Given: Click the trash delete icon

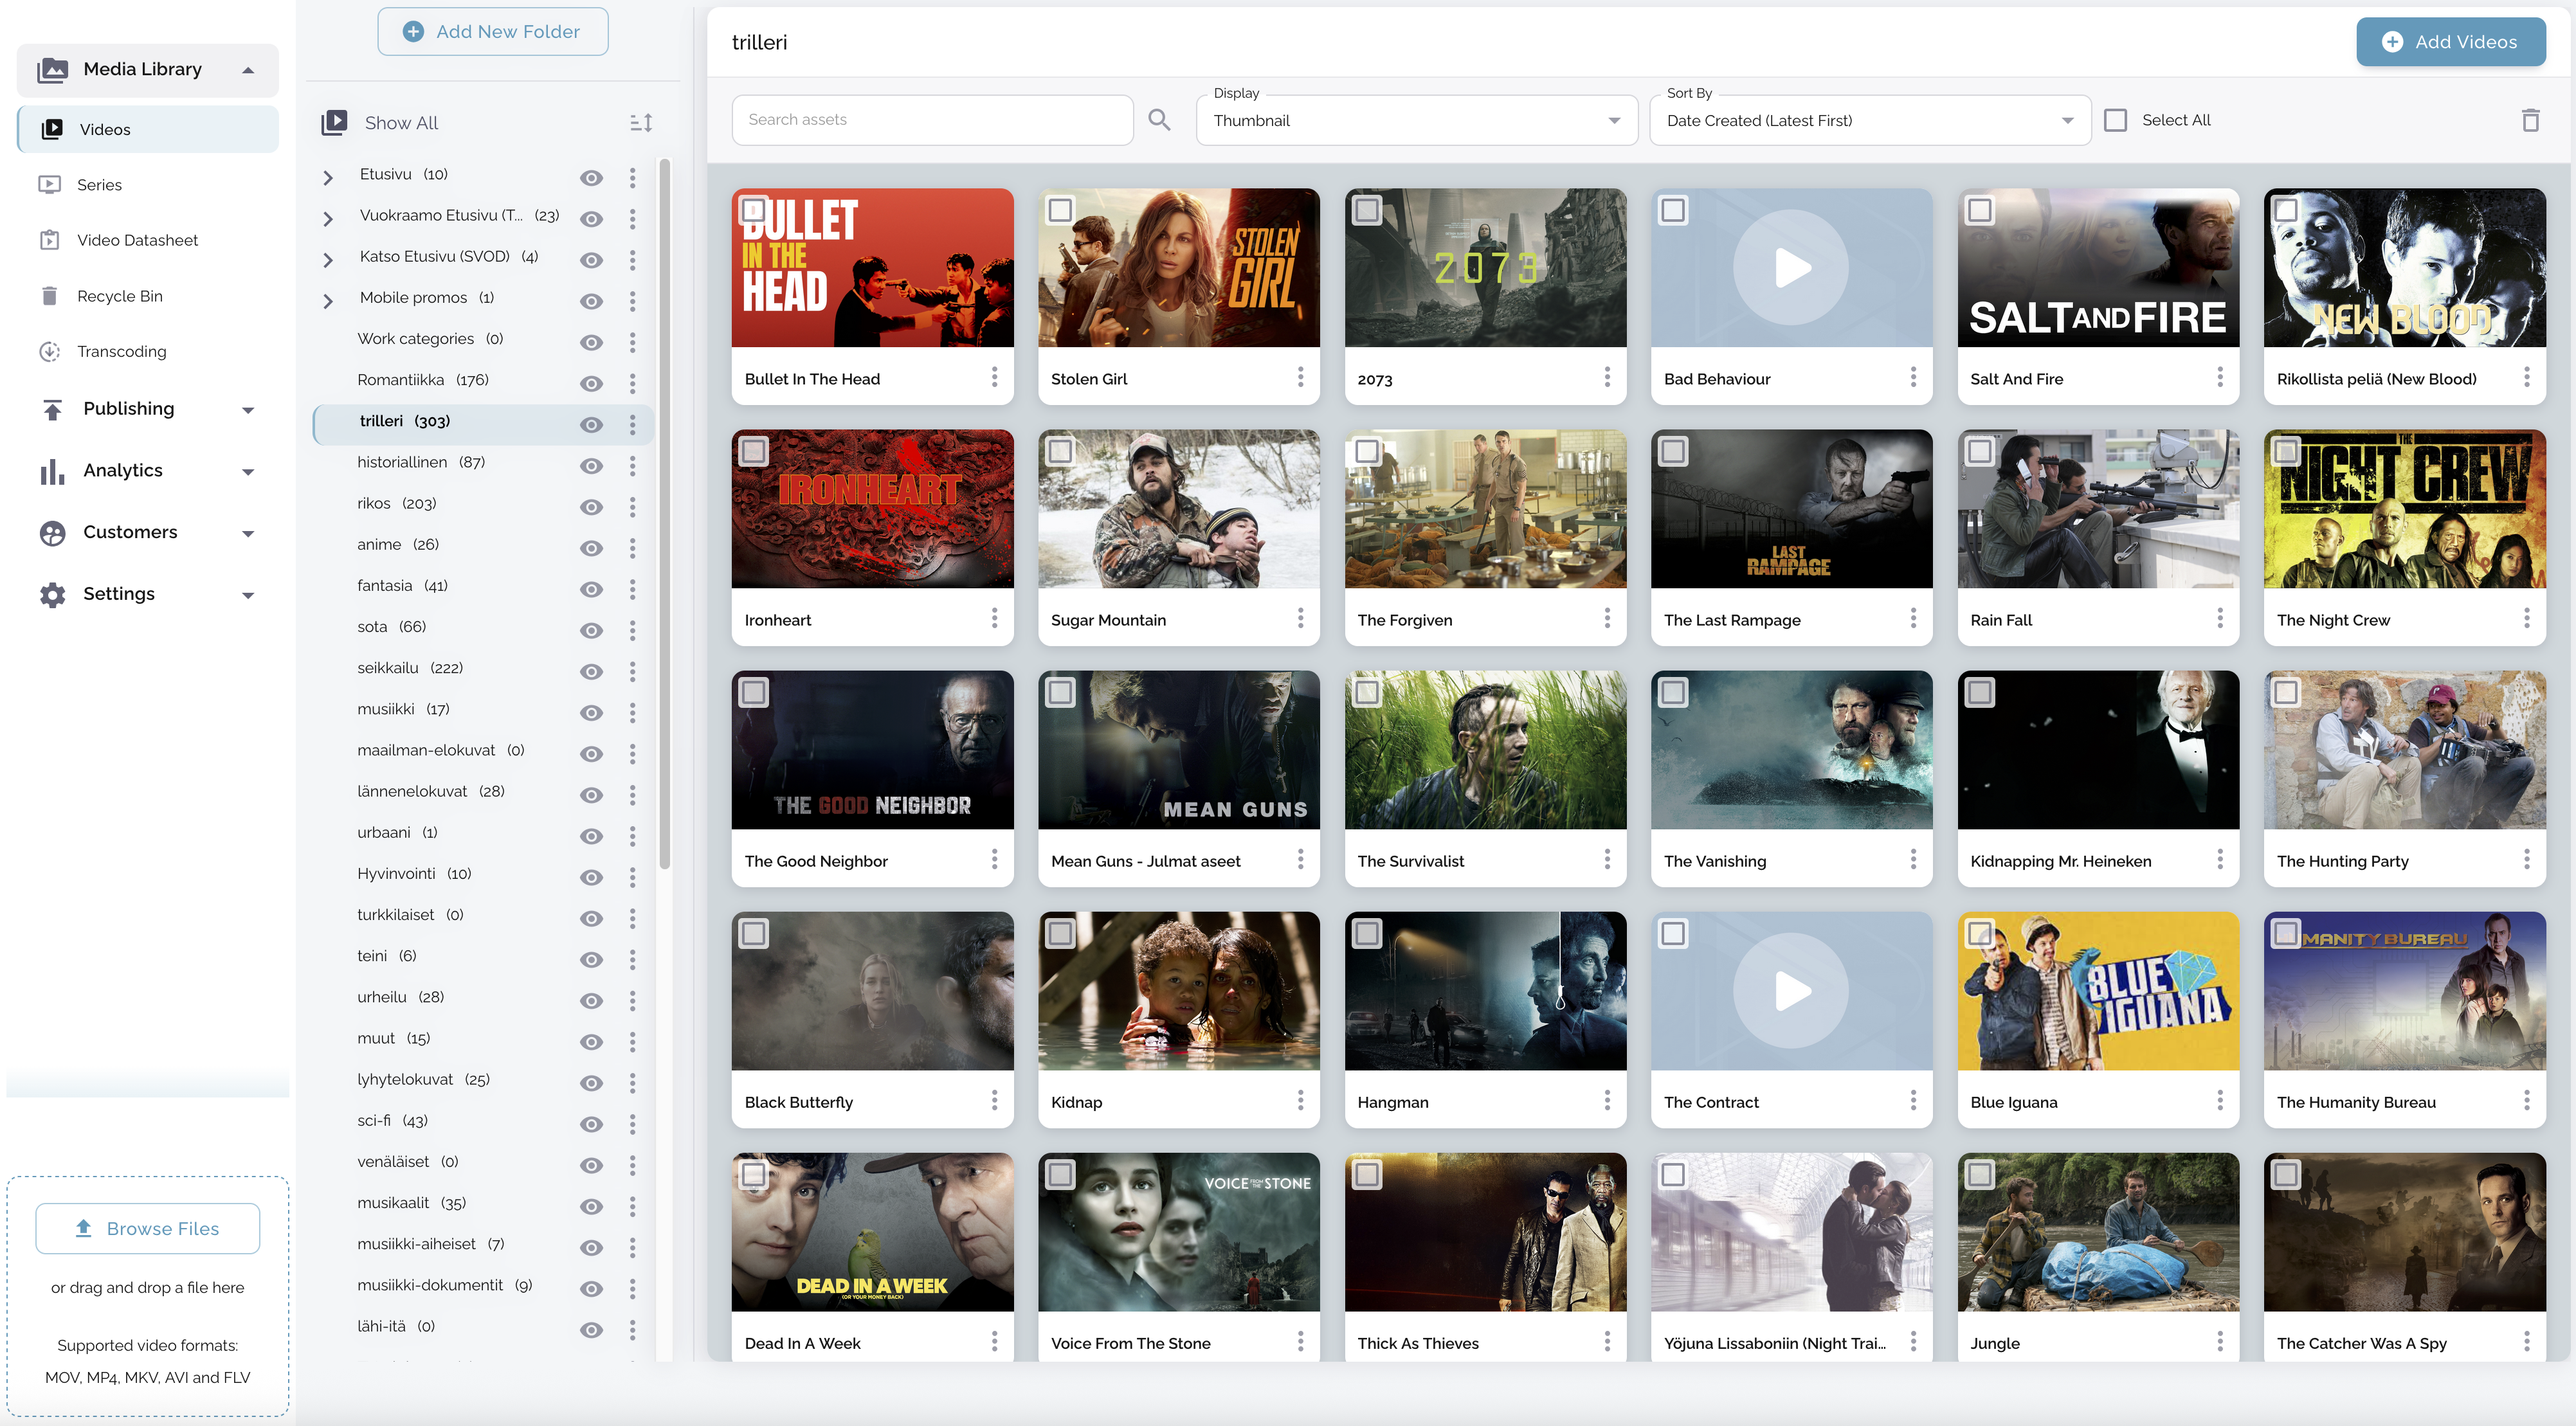Looking at the screenshot, I should (x=2530, y=120).
